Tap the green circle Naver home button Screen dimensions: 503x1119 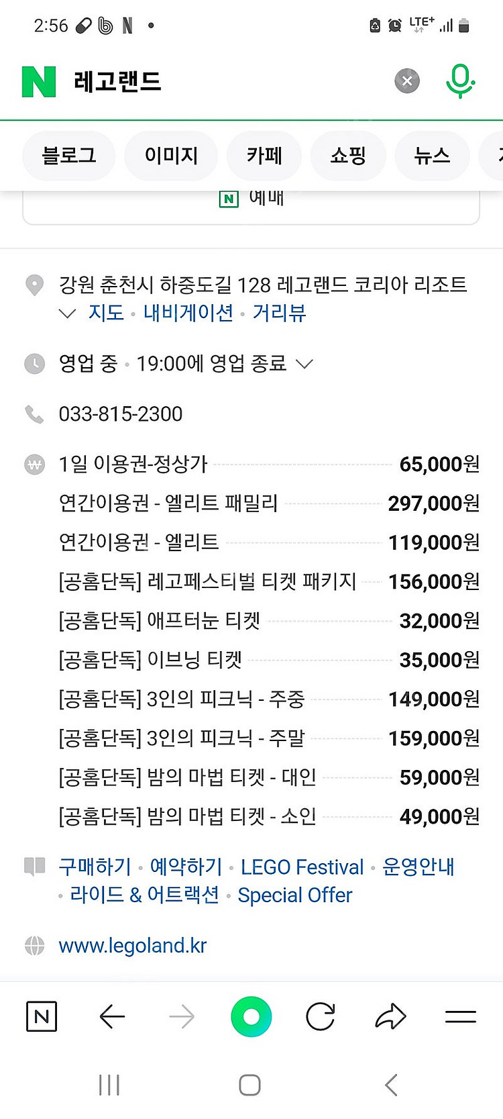(251, 1017)
